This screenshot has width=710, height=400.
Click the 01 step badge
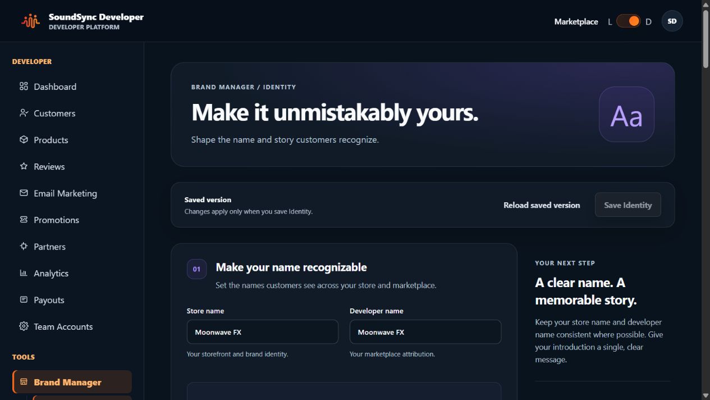196,269
